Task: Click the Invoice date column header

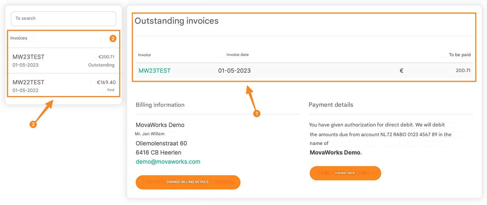Action: (238, 54)
